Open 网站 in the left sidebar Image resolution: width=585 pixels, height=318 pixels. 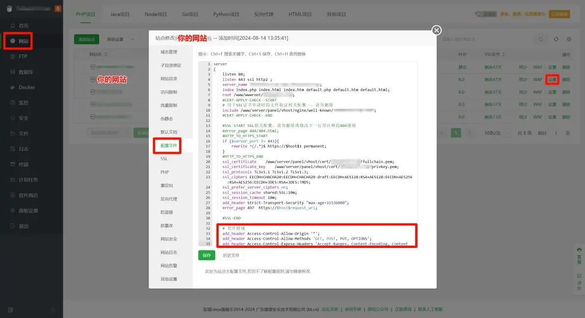click(23, 41)
